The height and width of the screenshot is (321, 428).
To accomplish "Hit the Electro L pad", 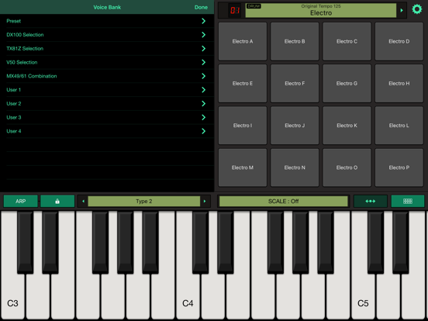I will pos(399,126).
